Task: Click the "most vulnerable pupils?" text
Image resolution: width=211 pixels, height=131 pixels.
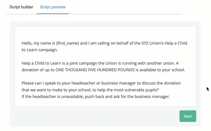Action: 136,90
